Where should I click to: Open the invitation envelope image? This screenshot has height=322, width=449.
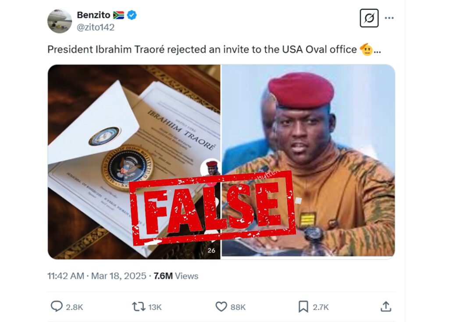pos(134,162)
